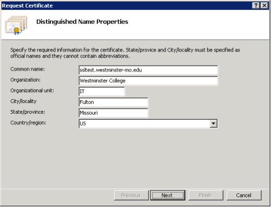
Task: Click the Distinguished Name Properties heading
Action: tap(82, 22)
